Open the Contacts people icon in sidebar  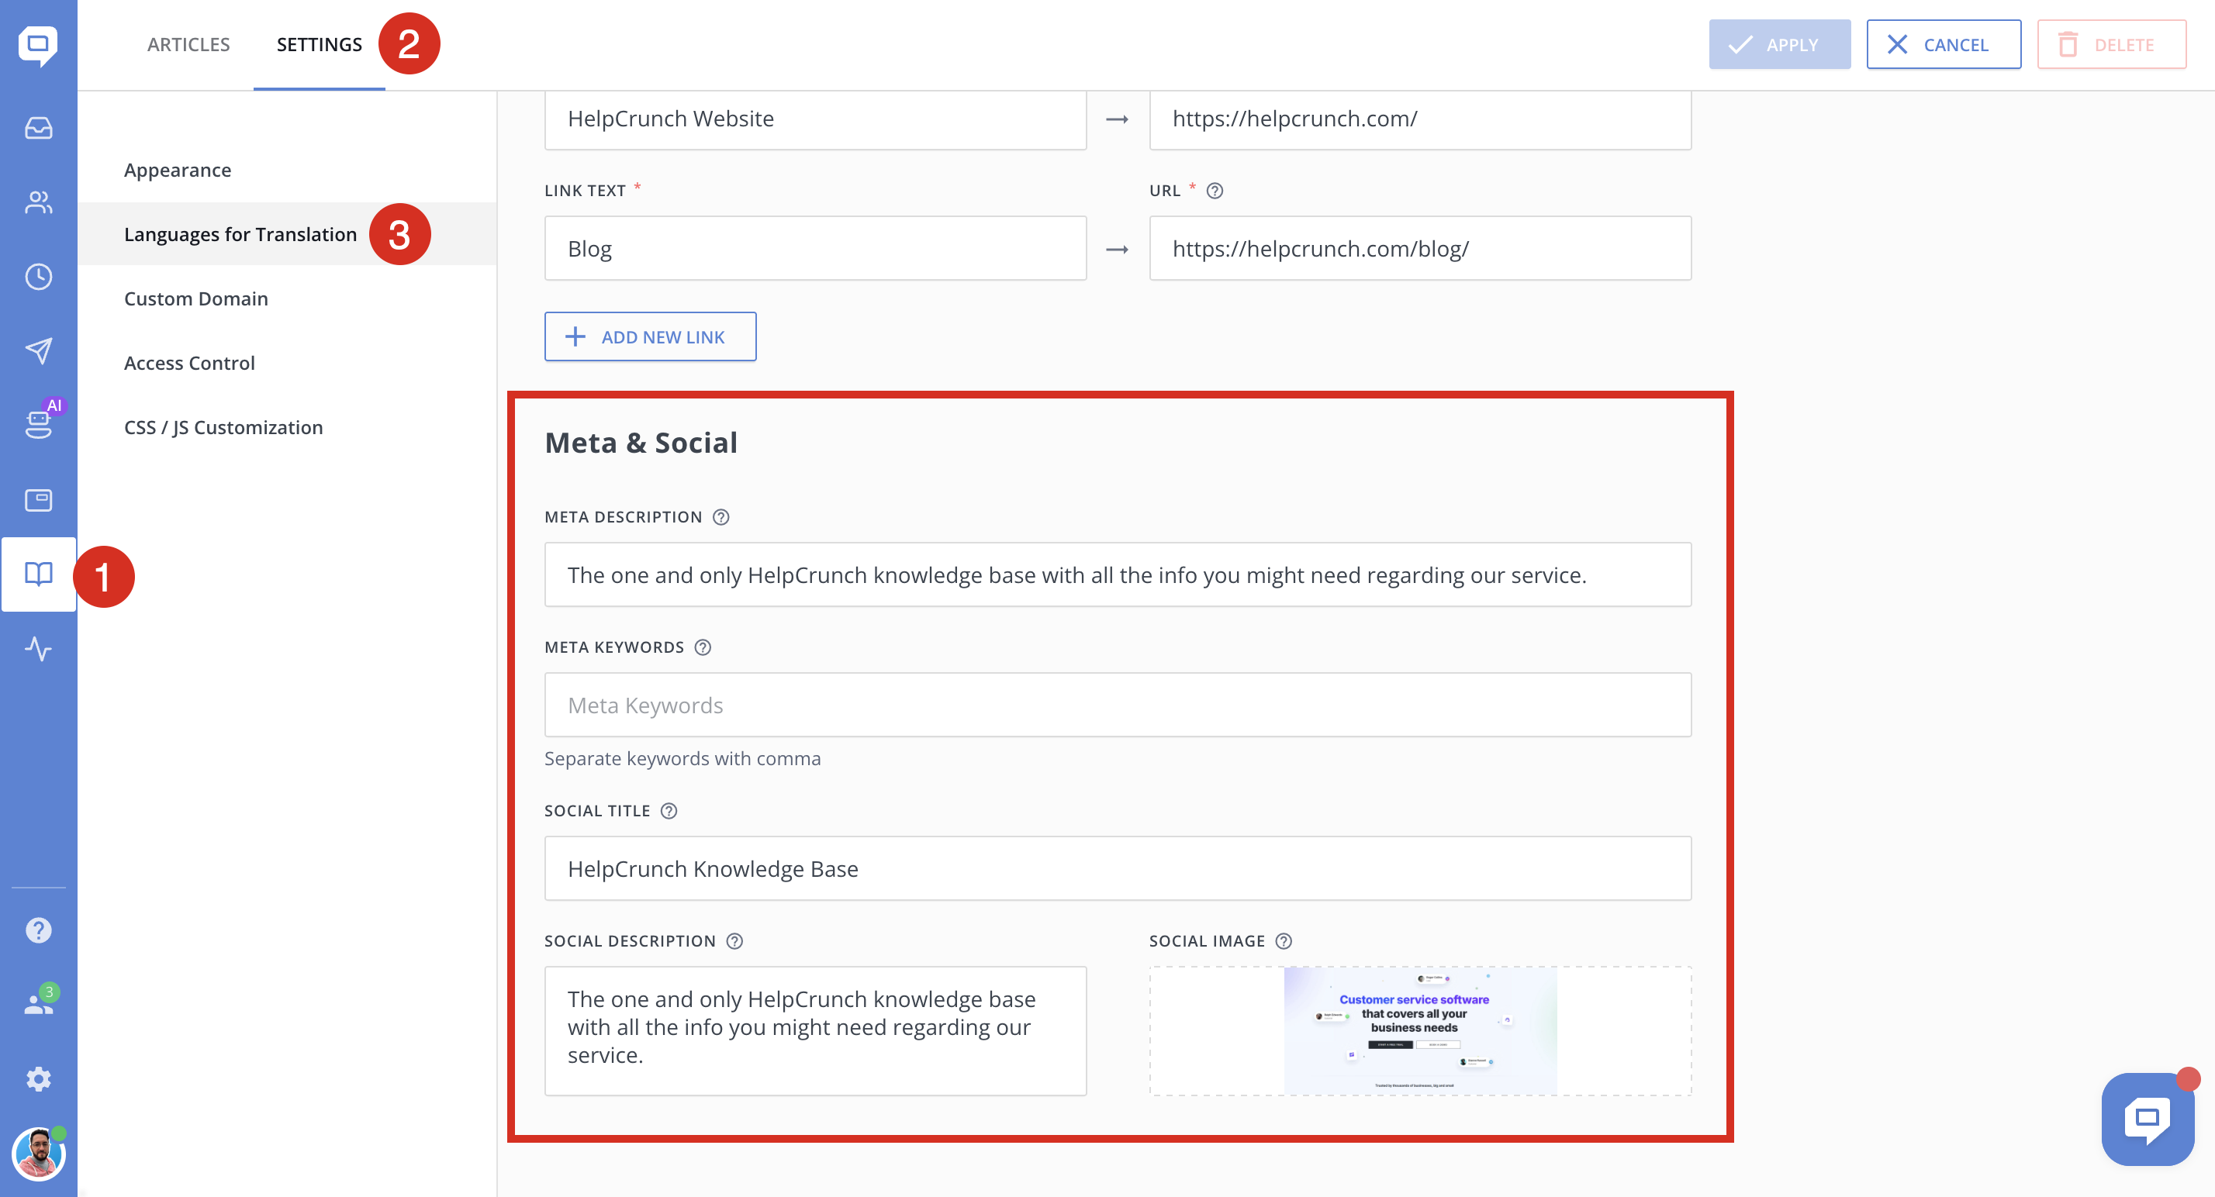(x=38, y=202)
